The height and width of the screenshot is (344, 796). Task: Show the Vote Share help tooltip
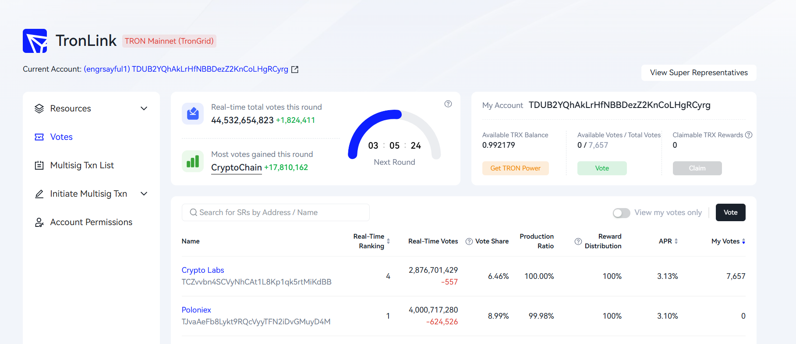coord(469,241)
